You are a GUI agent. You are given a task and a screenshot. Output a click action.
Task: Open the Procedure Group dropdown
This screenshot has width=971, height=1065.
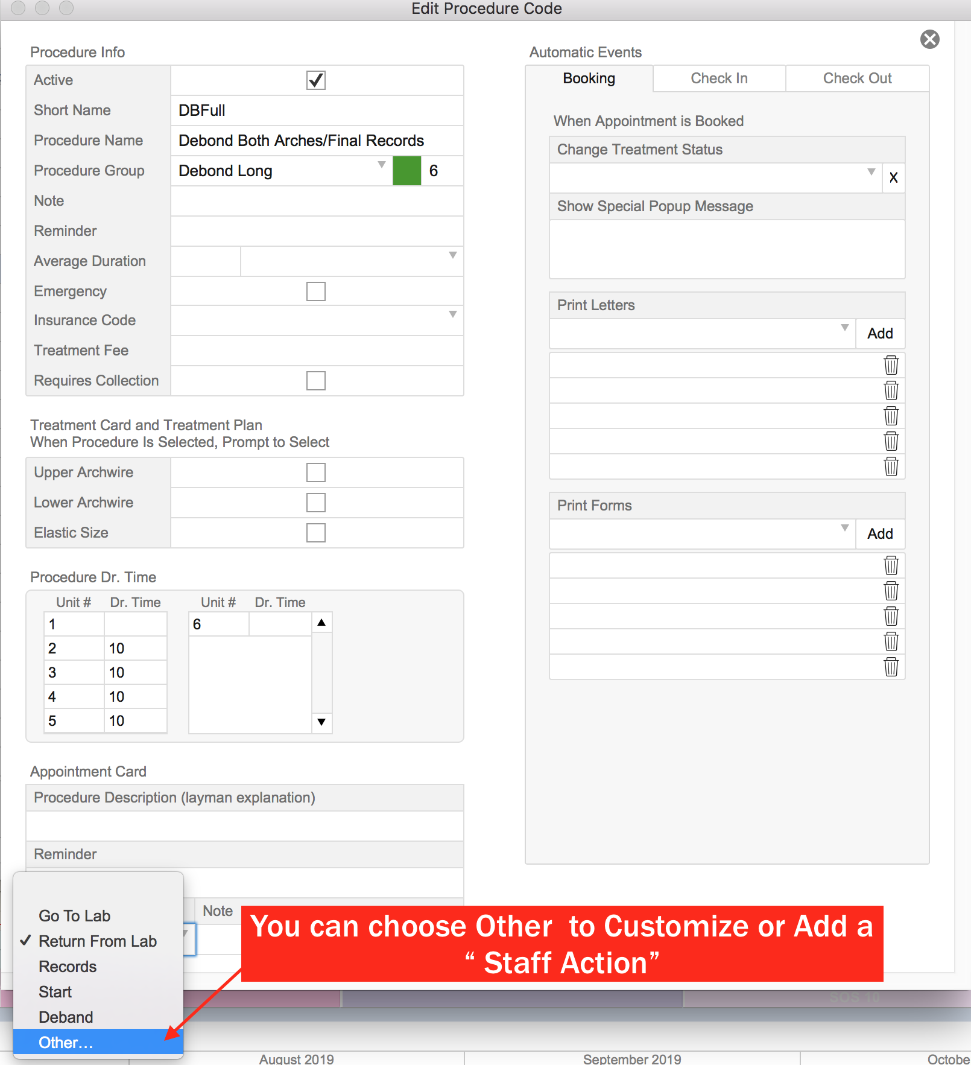coord(381,165)
